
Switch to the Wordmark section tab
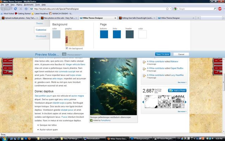(x=41, y=36)
